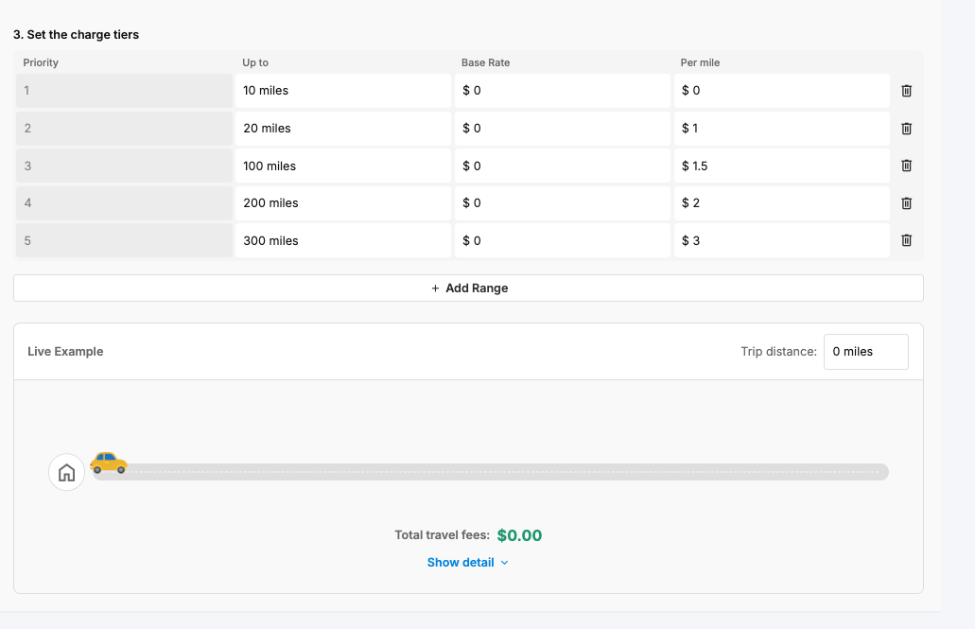Add a new range tier
Viewport: 975px width, 629px height.
(x=468, y=288)
